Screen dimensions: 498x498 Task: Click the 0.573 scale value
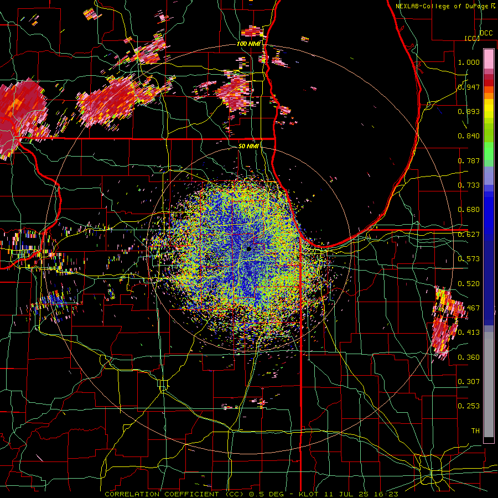point(469,259)
